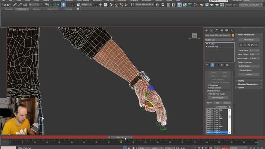
Task: Toggle Percent Snap in the toolbar
Action: point(121,5)
